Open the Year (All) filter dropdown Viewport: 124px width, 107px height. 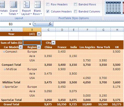(x=39, y=34)
